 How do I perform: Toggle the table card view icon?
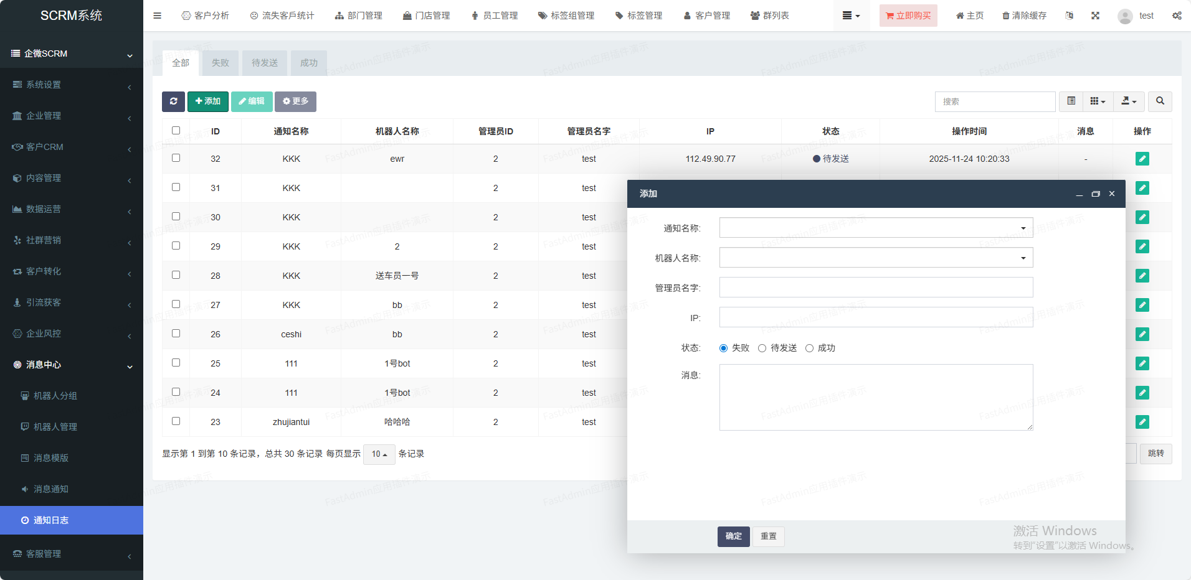[1071, 101]
